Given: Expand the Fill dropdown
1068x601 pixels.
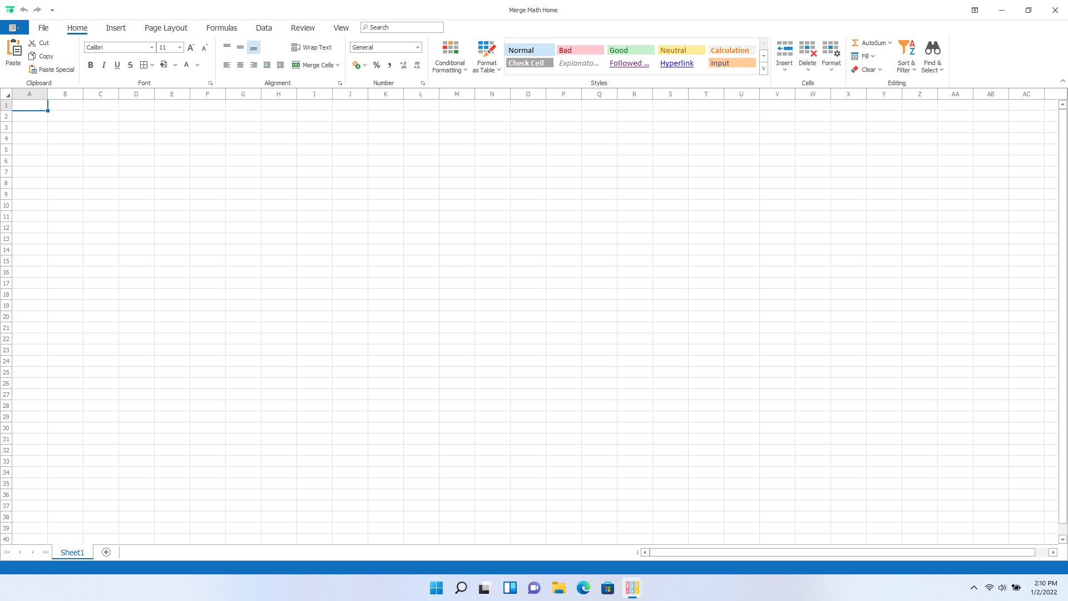Looking at the screenshot, I should pos(873,56).
